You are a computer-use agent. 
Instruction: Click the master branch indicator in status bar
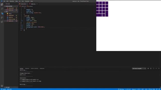[x=4, y=89]
